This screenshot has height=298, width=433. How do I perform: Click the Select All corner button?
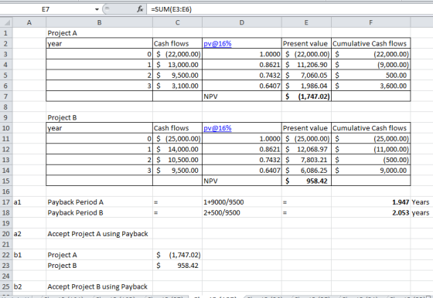tap(6, 22)
